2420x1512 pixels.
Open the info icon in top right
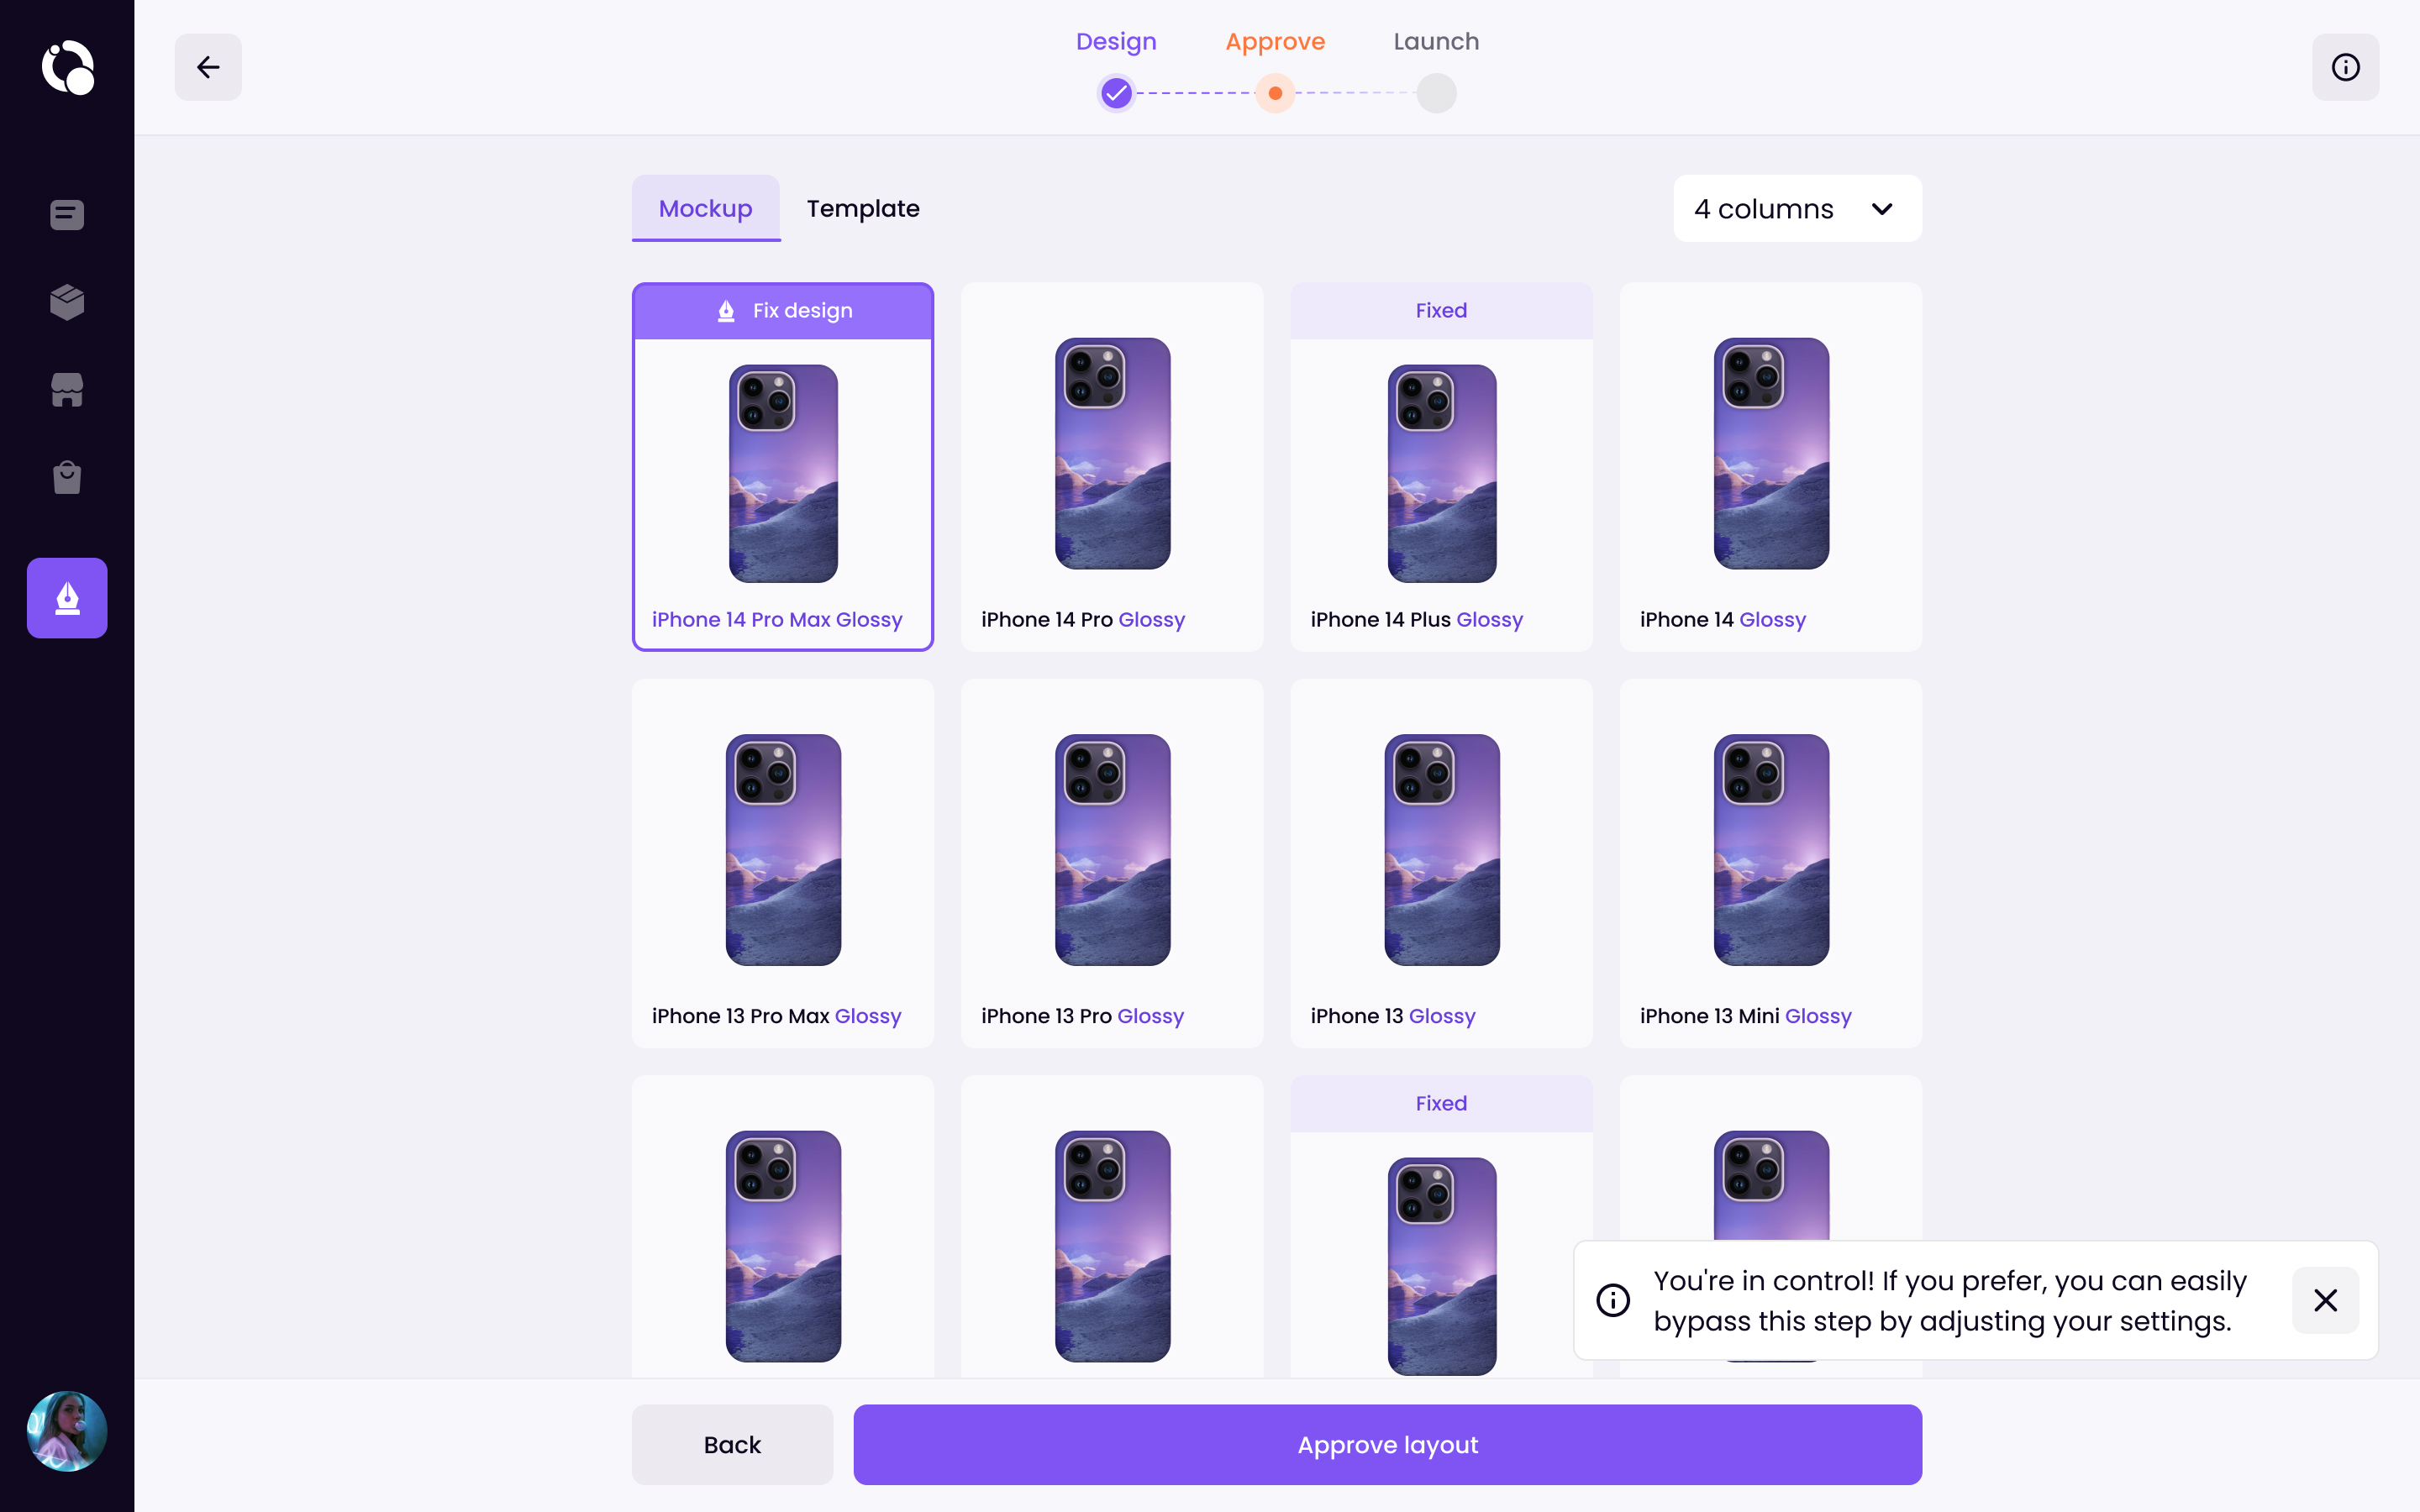[2345, 67]
